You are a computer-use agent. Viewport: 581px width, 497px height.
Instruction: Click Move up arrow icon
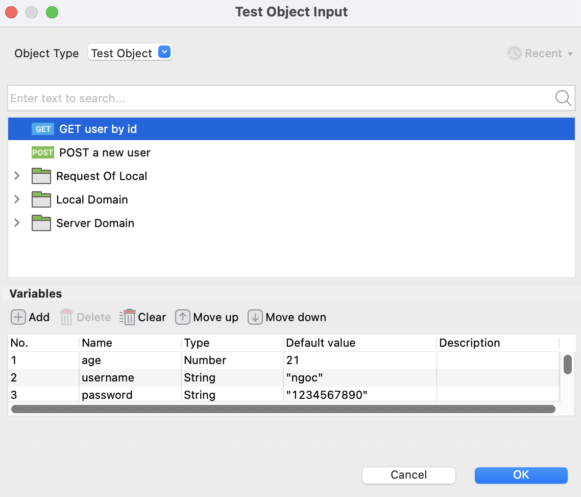183,317
